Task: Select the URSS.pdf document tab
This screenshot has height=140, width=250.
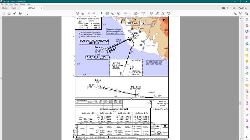Action: click(x=31, y=8)
